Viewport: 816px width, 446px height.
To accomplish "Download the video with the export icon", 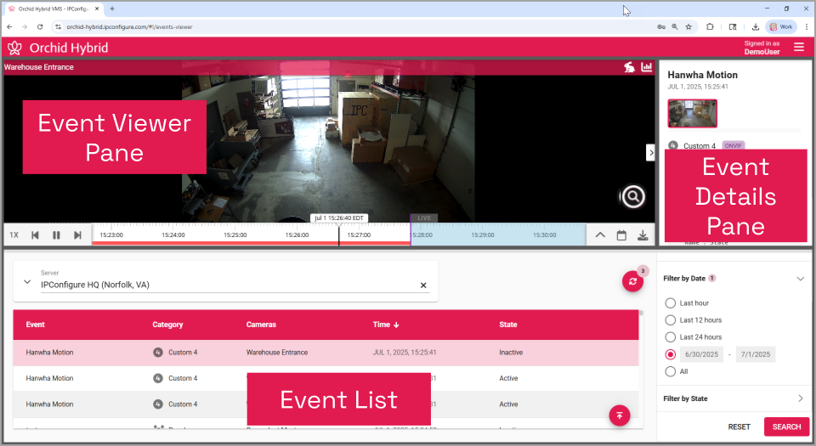I will [643, 235].
